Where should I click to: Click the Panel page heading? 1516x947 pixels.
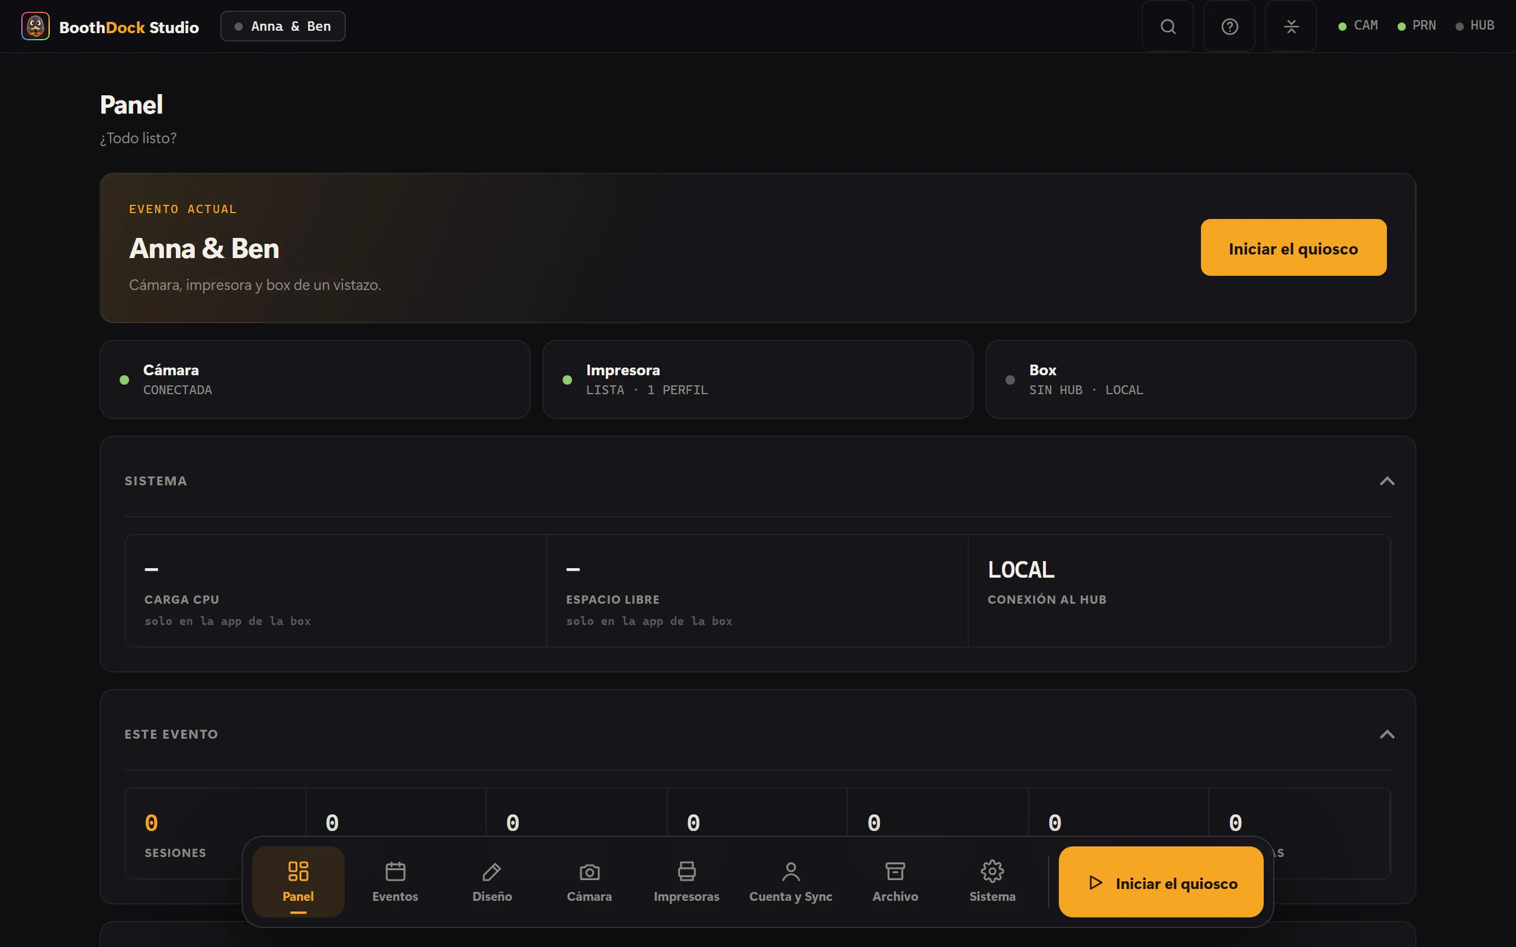pyautogui.click(x=131, y=105)
